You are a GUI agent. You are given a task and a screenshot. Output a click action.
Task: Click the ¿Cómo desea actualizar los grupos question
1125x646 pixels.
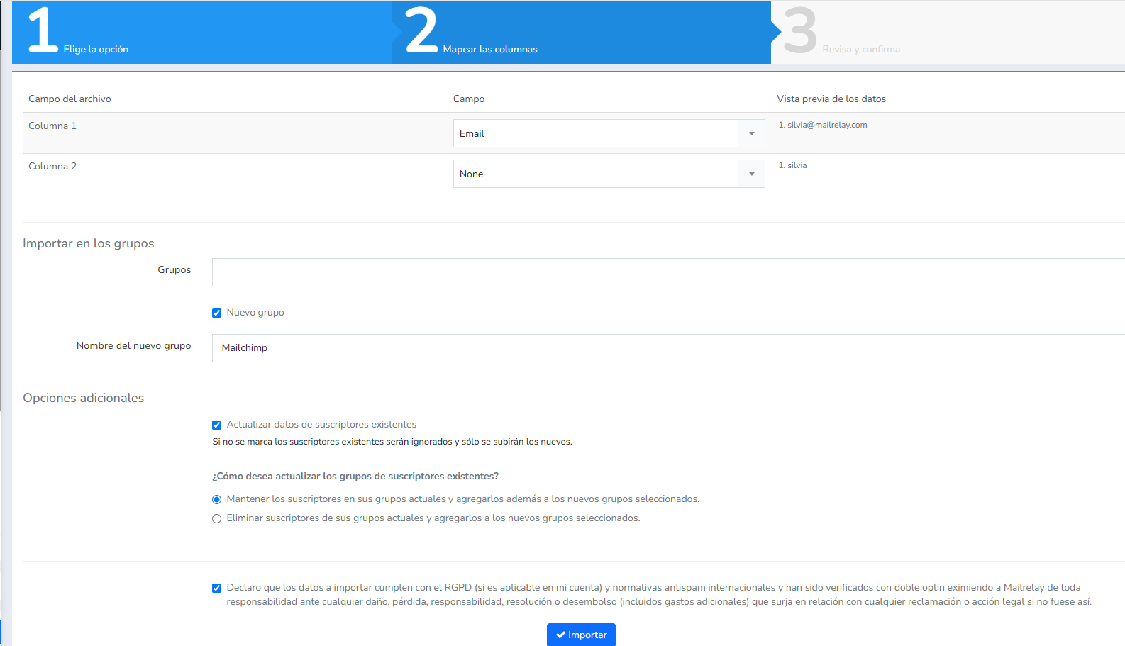click(355, 476)
